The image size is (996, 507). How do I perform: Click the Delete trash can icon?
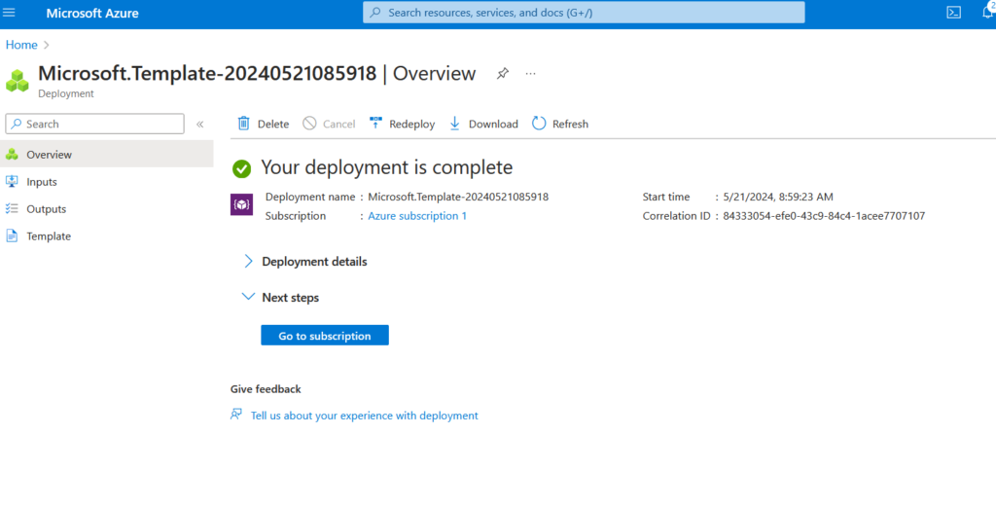(x=244, y=124)
